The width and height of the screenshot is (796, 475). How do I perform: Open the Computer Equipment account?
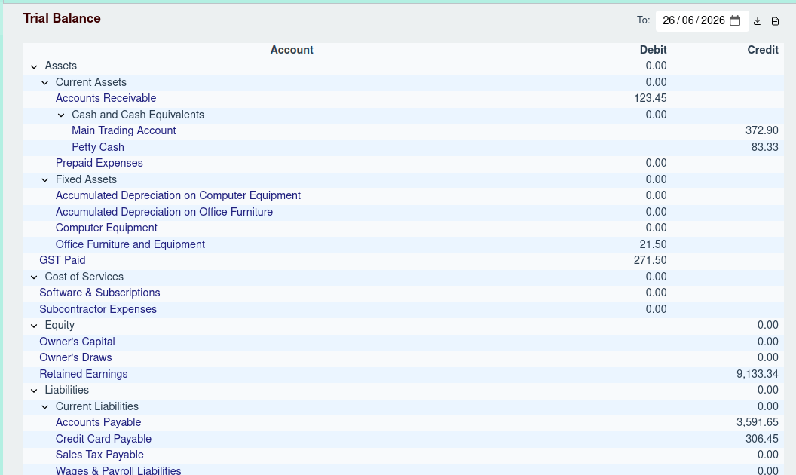click(x=106, y=228)
